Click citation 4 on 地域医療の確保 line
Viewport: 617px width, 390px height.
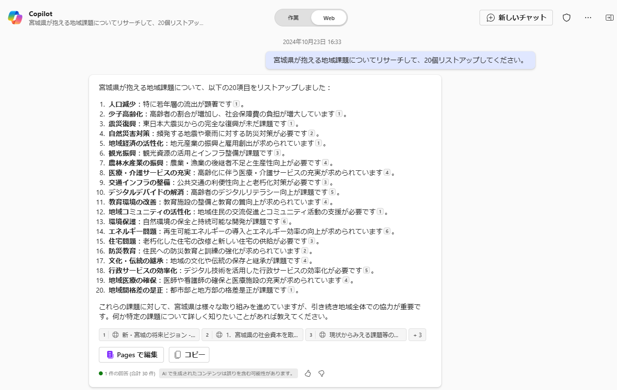(x=346, y=280)
